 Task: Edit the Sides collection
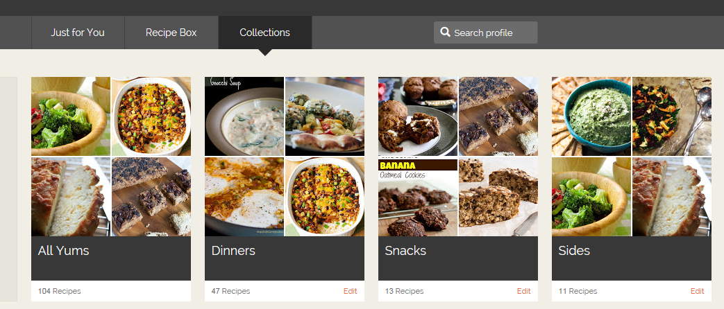(697, 291)
